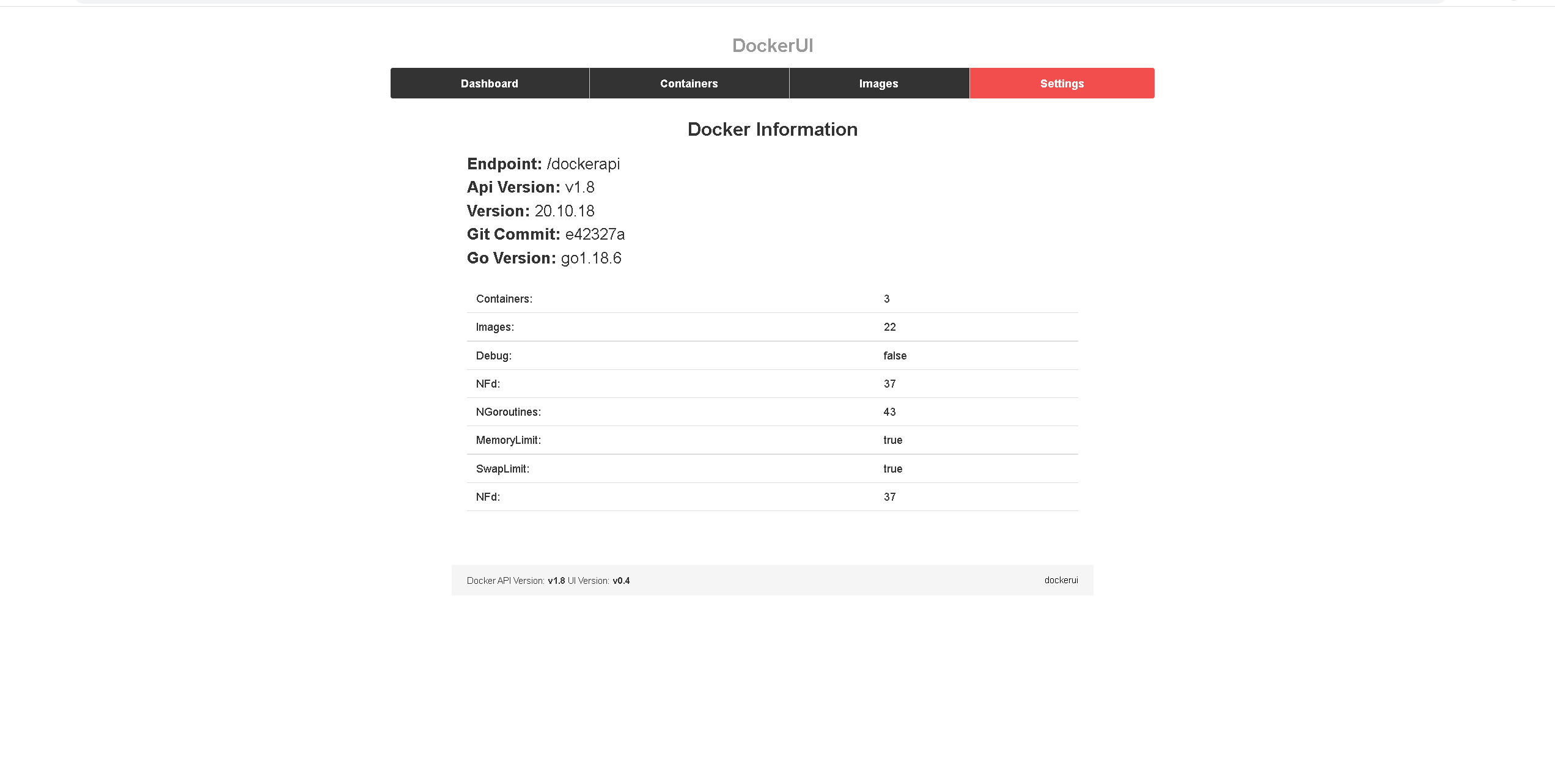1555x766 pixels.
Task: Click the DockerUI title at top
Action: tap(772, 45)
